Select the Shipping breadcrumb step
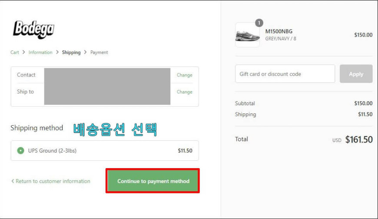378x219 pixels. point(71,52)
